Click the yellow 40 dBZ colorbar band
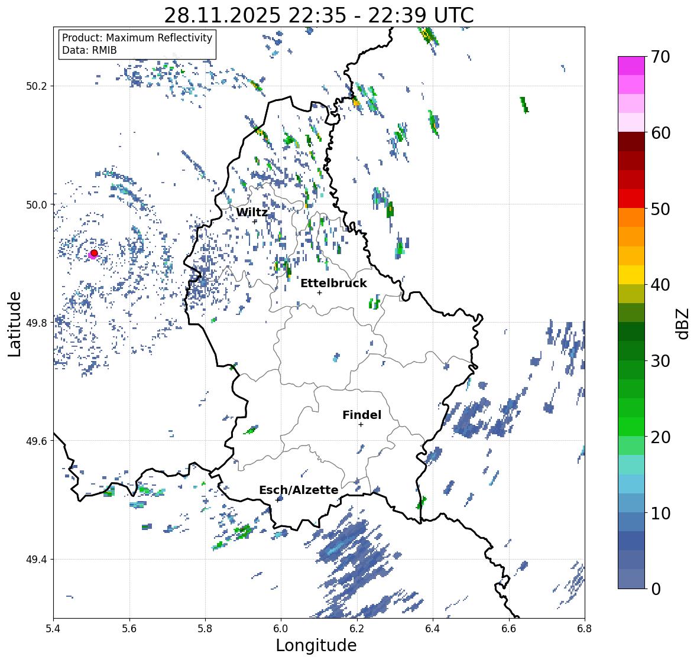 pyautogui.click(x=631, y=275)
